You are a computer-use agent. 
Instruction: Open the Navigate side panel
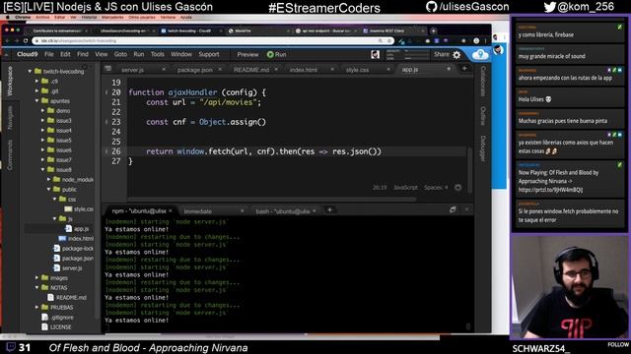10,118
